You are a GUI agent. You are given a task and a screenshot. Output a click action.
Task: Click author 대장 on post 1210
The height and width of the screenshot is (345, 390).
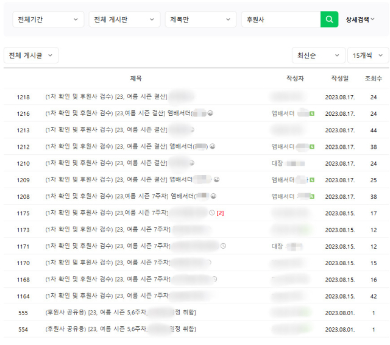(277, 163)
